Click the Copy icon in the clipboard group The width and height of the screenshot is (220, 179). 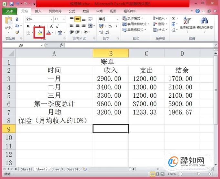click(17, 26)
